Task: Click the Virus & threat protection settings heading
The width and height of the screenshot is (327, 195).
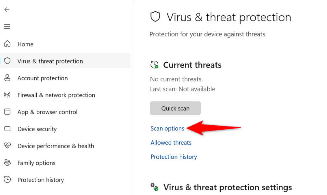Action: pos(228,187)
